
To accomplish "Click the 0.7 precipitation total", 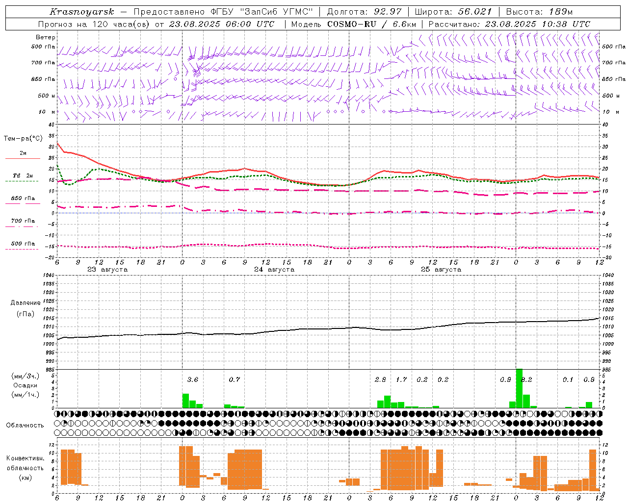I will pos(235,379).
